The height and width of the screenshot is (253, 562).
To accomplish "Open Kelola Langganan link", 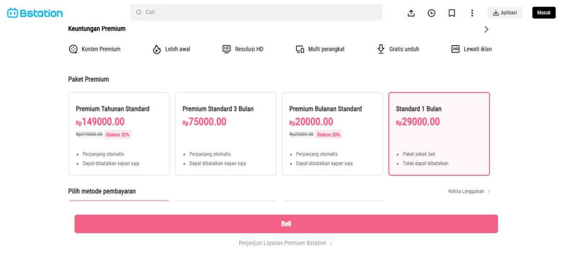I will coord(469,191).
